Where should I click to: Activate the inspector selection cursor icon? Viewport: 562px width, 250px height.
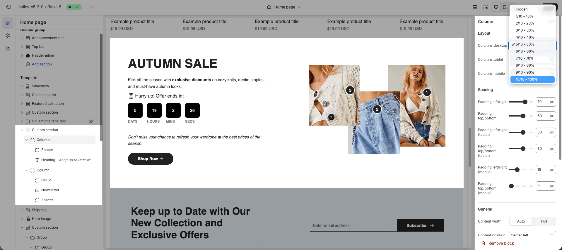486,7
